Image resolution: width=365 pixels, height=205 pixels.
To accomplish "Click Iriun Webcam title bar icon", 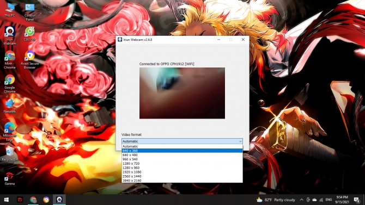I will pyautogui.click(x=120, y=40).
